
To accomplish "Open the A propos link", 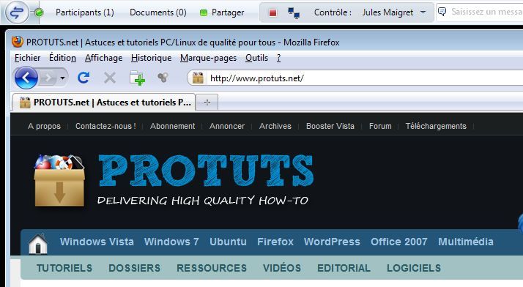I will 45,127.
